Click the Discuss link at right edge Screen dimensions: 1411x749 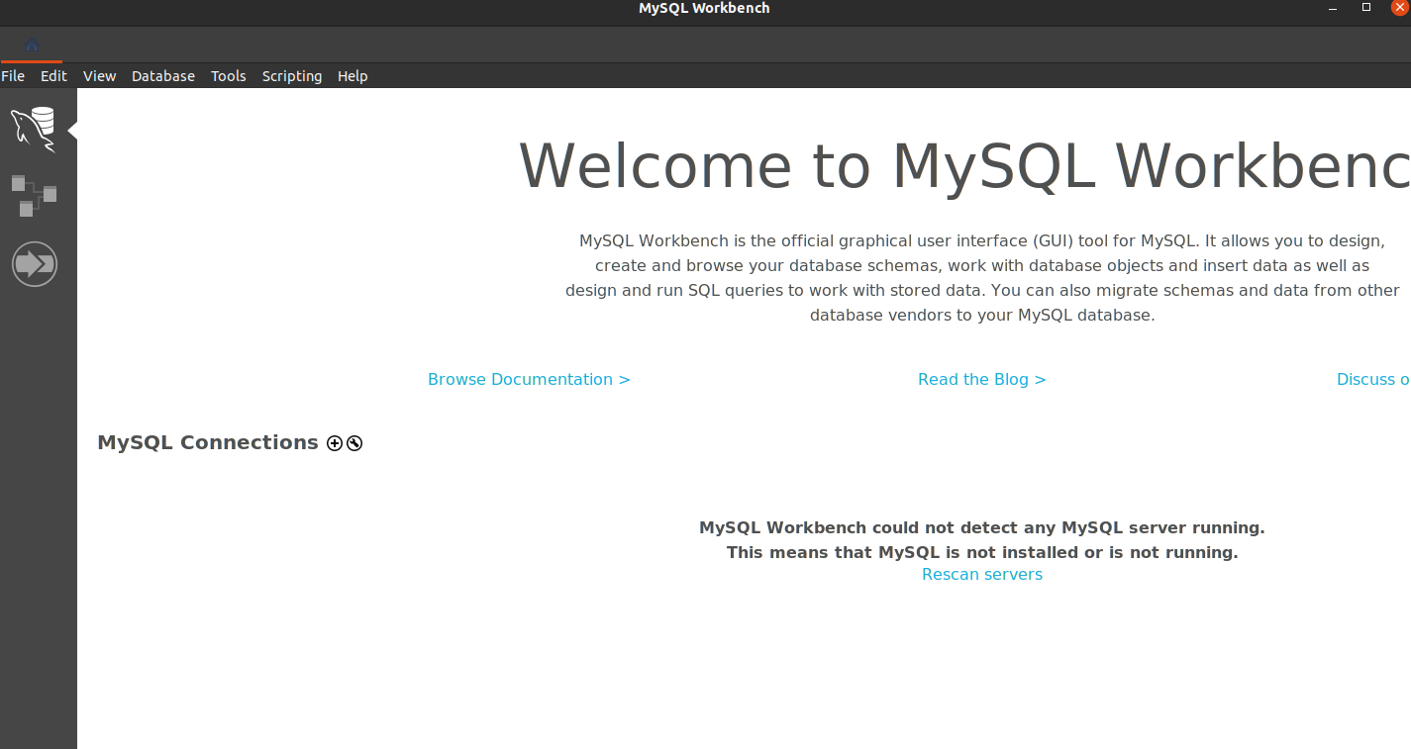click(1373, 380)
